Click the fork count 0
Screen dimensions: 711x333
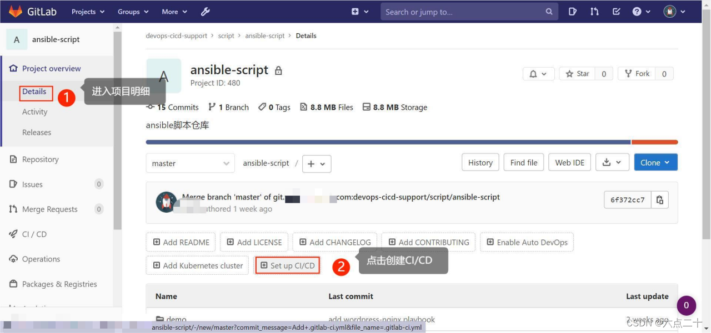(664, 74)
